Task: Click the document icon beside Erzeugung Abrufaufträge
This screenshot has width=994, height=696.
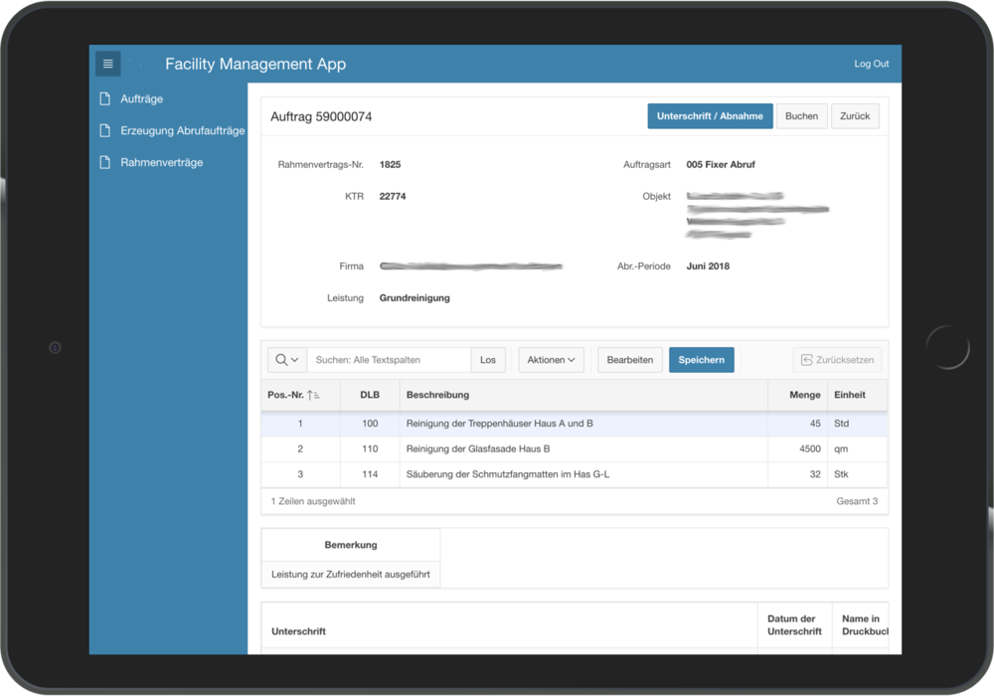Action: tap(104, 130)
